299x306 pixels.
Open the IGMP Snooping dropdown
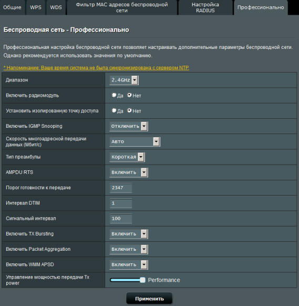pos(129,126)
